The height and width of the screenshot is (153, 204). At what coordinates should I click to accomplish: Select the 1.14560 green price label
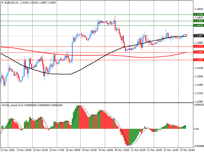pyautogui.click(x=199, y=21)
